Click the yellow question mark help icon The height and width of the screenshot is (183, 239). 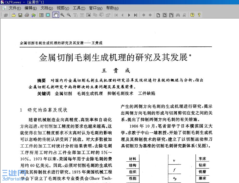click(199, 15)
